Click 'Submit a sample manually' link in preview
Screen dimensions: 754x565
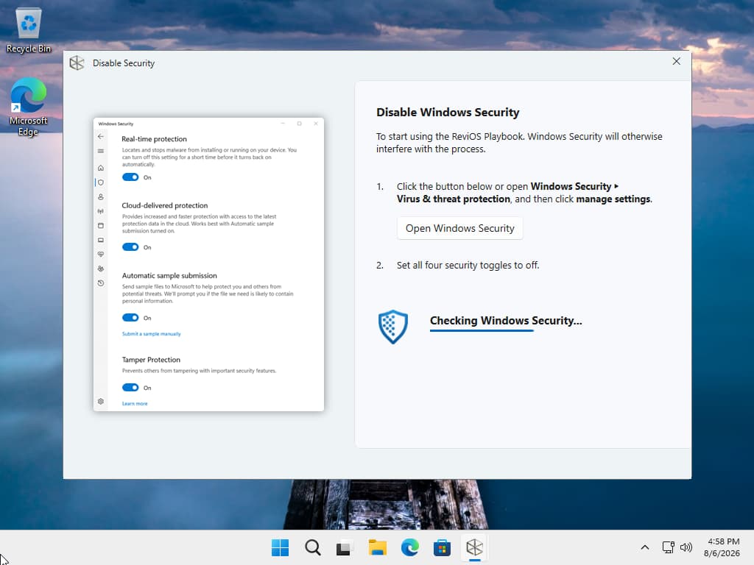pyautogui.click(x=152, y=334)
